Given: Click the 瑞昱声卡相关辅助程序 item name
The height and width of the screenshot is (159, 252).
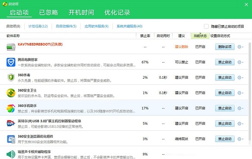Looking at the screenshot, I should [34, 152].
